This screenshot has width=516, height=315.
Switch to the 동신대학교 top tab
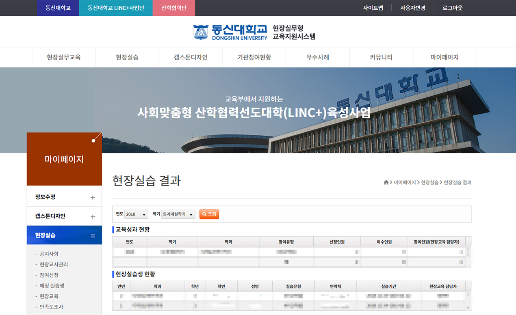click(58, 8)
